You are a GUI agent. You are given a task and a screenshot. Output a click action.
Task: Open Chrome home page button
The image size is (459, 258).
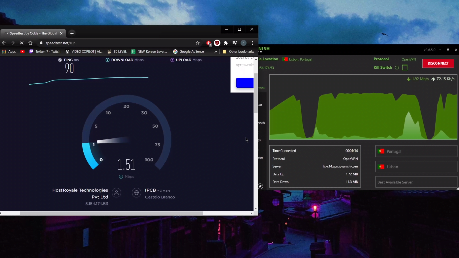pyautogui.click(x=30, y=43)
